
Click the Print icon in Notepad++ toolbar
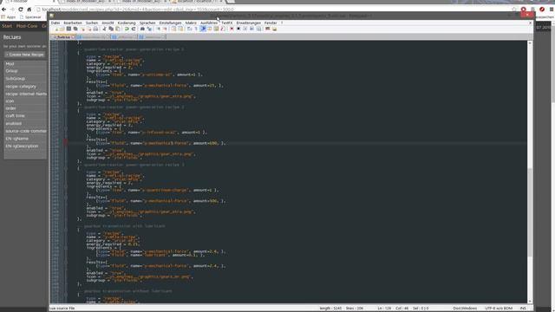pyautogui.click(x=95, y=29)
